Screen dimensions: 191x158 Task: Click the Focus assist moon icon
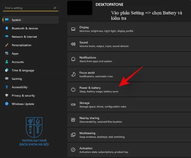(x=73, y=74)
